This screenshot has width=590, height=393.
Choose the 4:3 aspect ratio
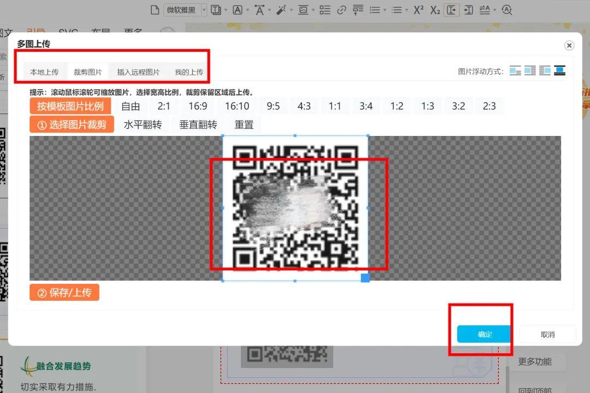[304, 106]
